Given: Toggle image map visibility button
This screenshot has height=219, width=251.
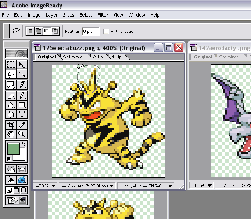Looking at the screenshot, I should coord(11,169).
